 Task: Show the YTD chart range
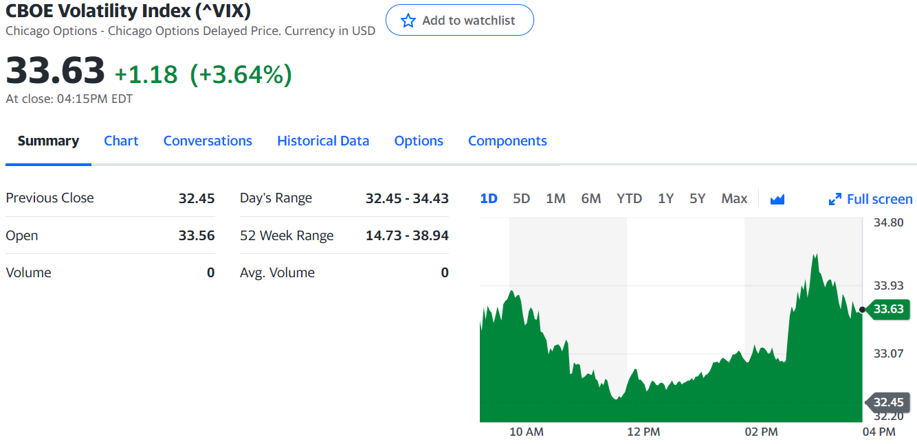tap(629, 198)
